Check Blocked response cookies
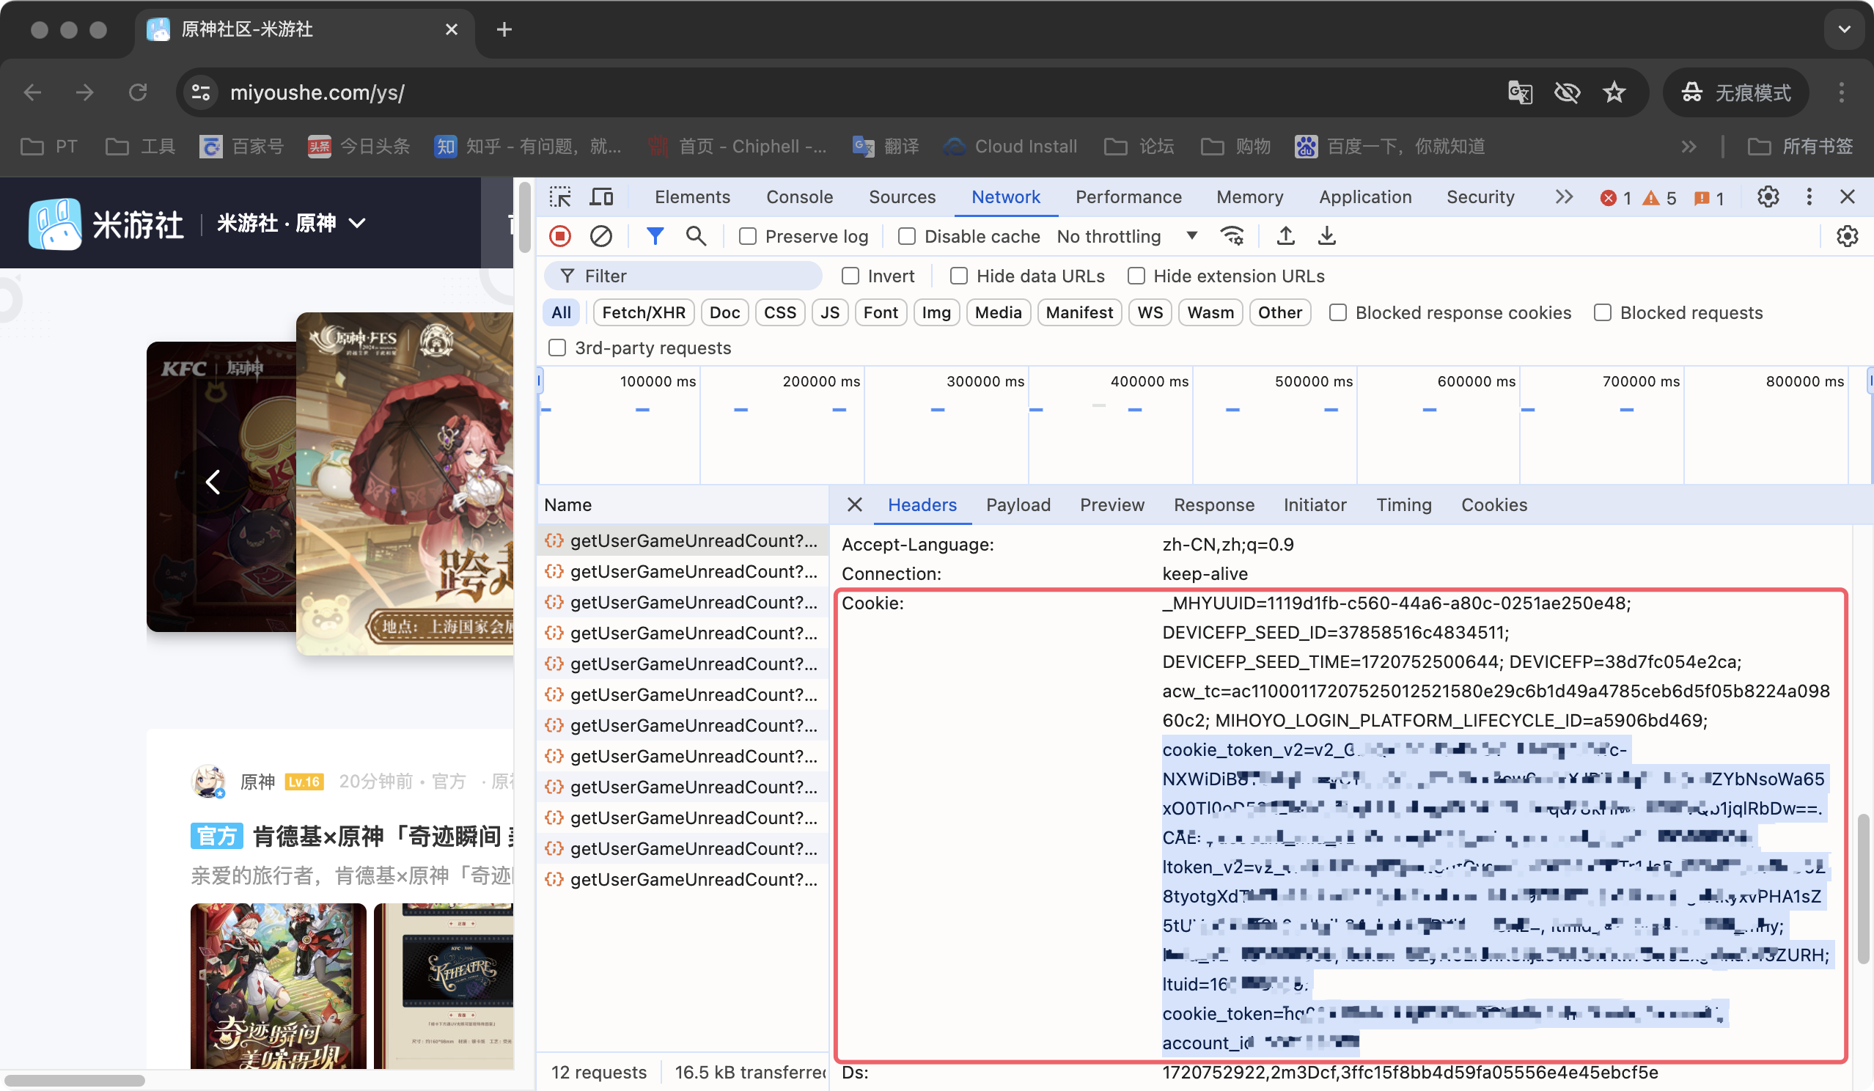This screenshot has height=1091, width=1874. click(1338, 312)
